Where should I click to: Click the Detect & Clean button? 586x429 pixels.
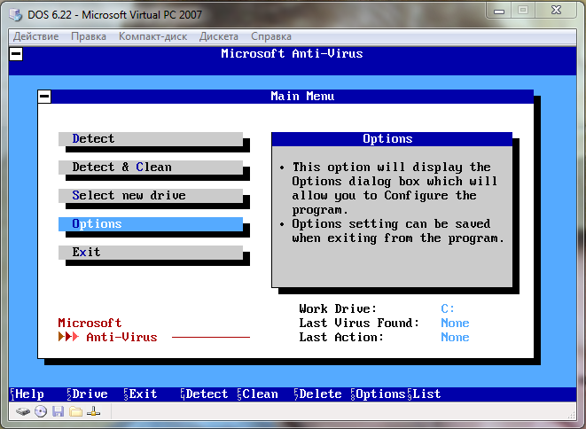point(151,167)
